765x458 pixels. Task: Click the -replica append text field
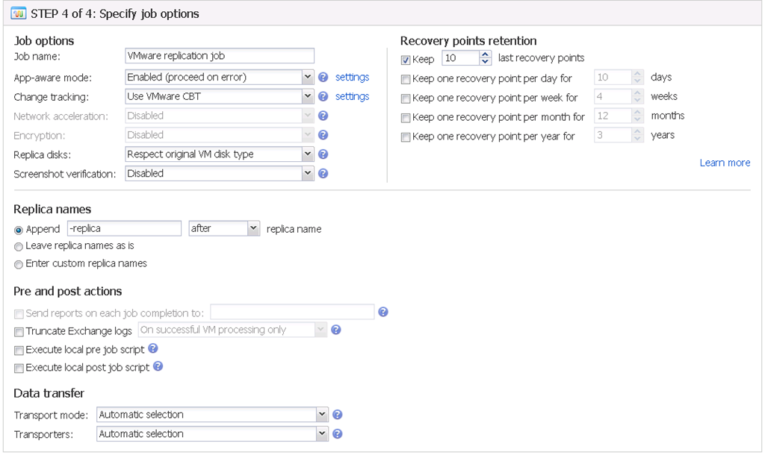tap(125, 228)
